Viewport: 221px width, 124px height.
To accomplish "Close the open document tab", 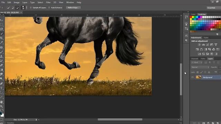I will [21, 12].
